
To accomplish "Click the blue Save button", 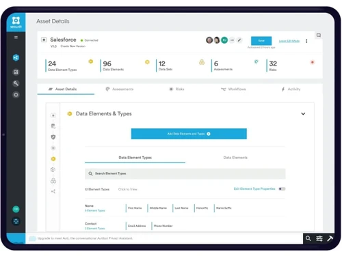I will 261,41.
